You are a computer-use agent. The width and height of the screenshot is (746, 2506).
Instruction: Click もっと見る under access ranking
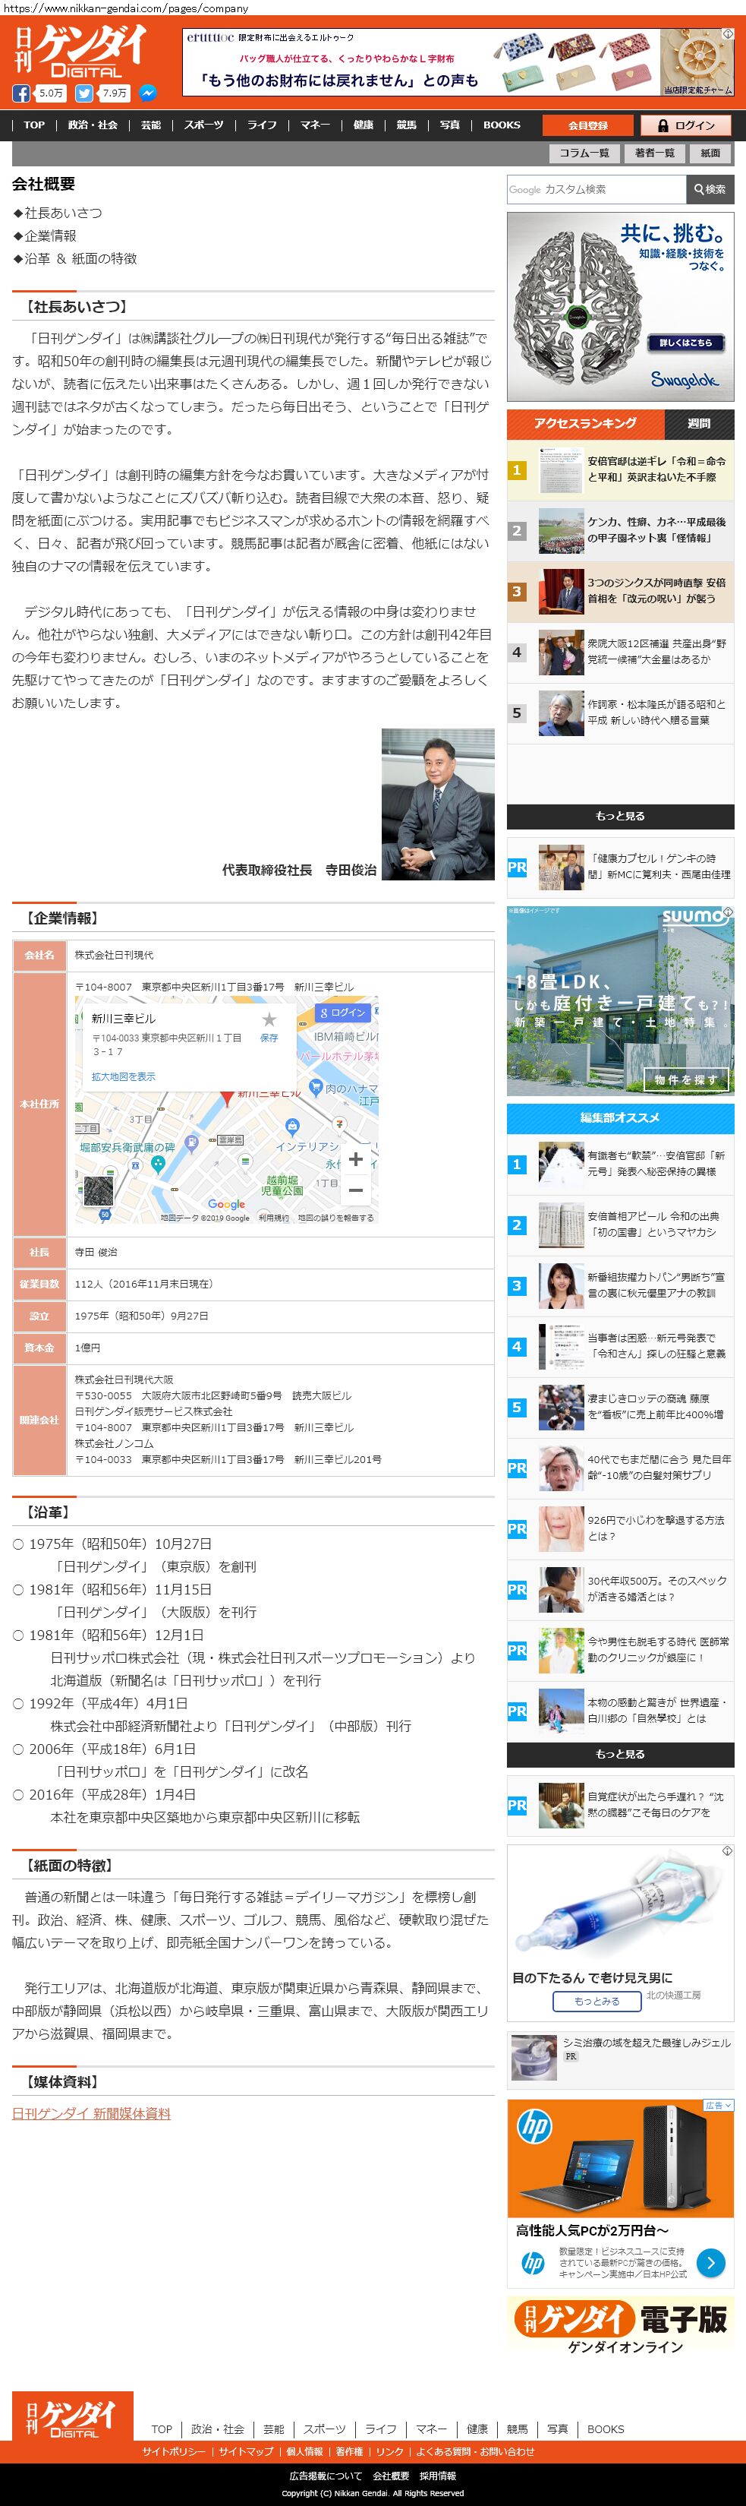click(621, 816)
